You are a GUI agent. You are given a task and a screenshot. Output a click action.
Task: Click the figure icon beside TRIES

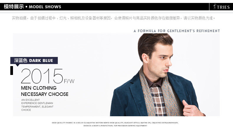pyautogui.click(x=215, y=7)
